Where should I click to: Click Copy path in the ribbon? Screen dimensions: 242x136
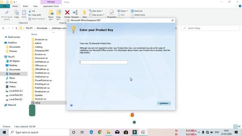coord(35,15)
